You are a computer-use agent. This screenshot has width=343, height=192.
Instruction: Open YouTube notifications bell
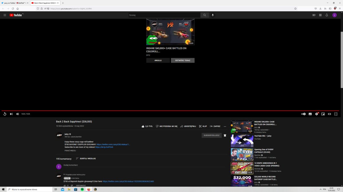(x=327, y=15)
